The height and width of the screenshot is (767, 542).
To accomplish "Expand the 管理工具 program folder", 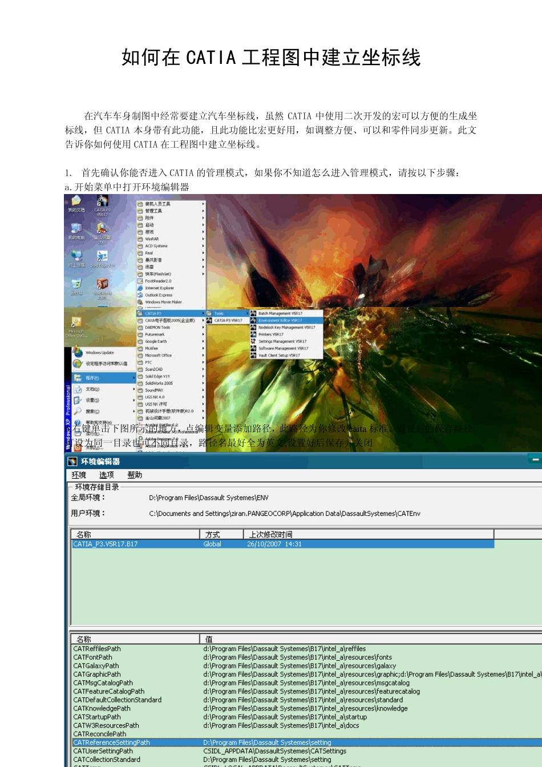I will pyautogui.click(x=171, y=211).
